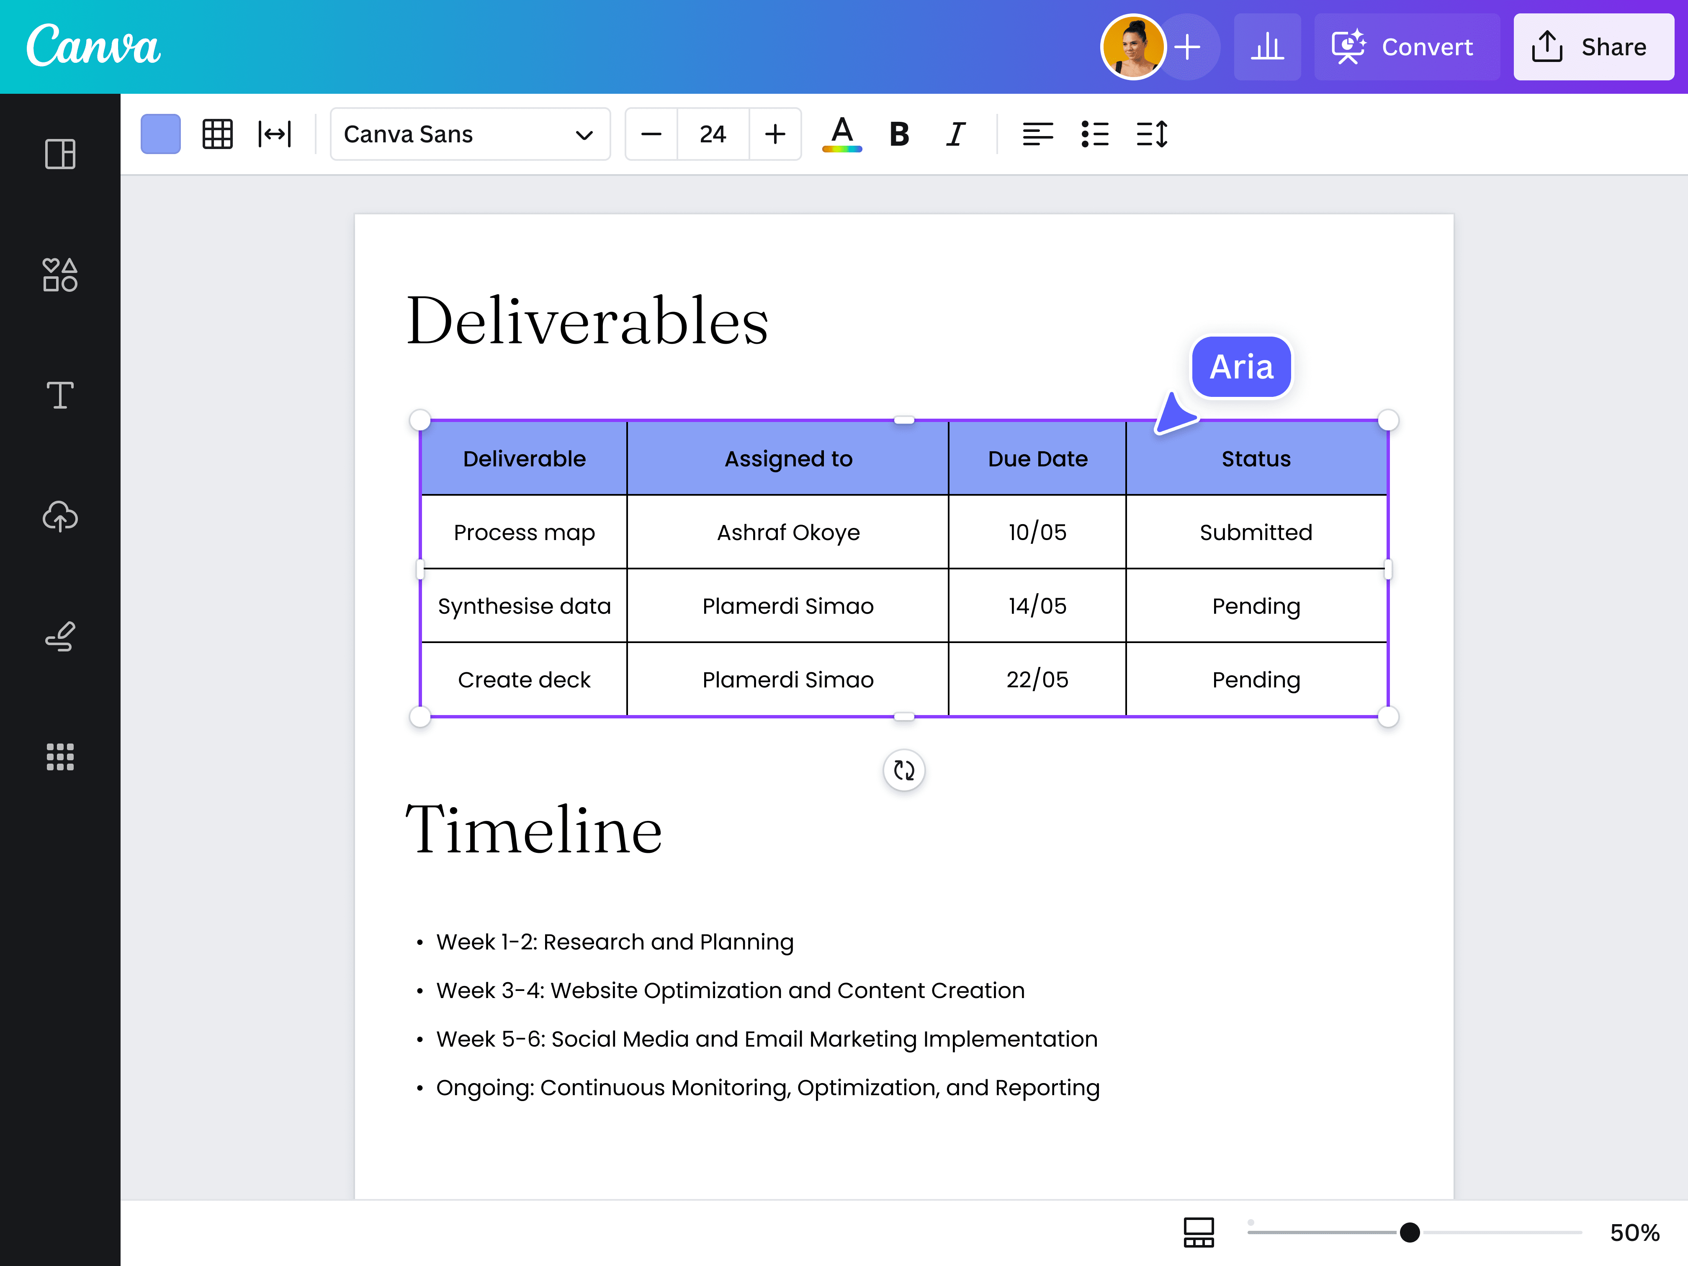Toggle italic formatting
1688x1266 pixels.
point(955,134)
